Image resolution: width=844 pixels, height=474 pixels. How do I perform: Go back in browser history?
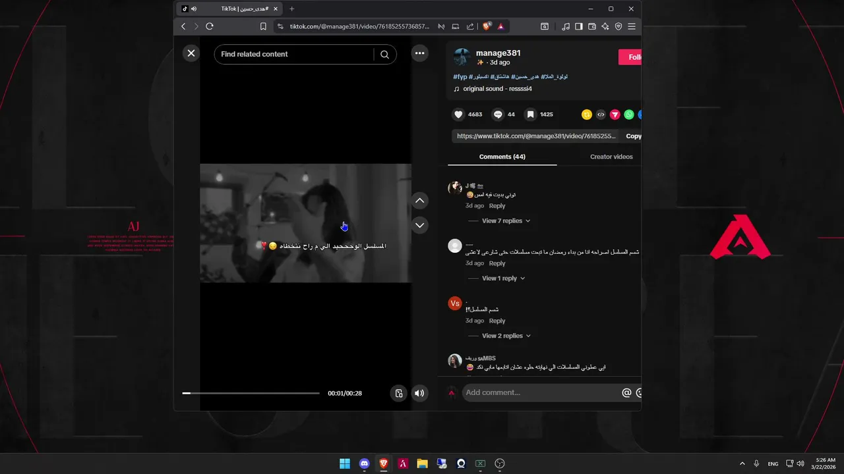pyautogui.click(x=183, y=26)
